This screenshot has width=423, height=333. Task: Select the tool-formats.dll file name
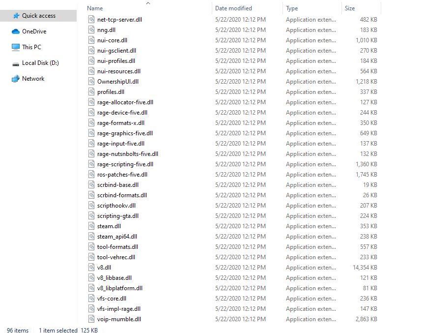tap(117, 247)
